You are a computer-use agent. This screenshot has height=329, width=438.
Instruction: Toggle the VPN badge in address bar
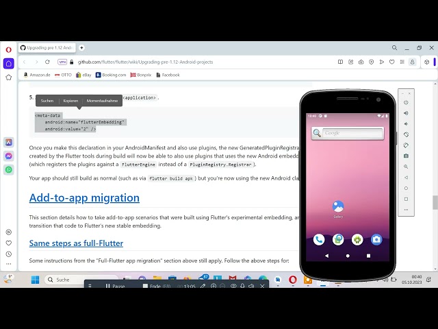[x=62, y=62]
